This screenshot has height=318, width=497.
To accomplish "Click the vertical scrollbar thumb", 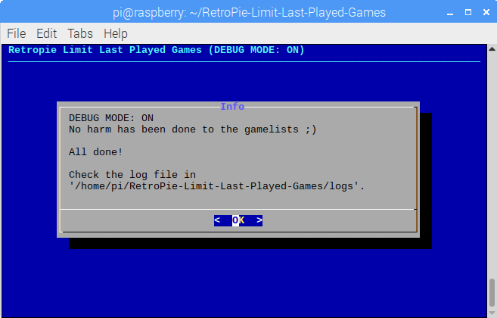I will [x=492, y=293].
